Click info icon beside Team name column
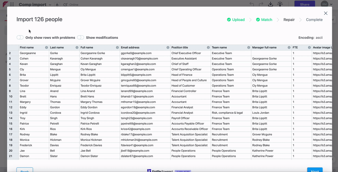Viewport: 338px width, 172px height. pos(249,47)
